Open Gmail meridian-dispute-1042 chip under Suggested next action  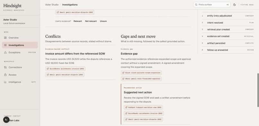point(143,119)
